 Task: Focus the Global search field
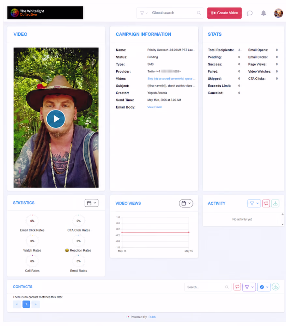tap(170, 13)
